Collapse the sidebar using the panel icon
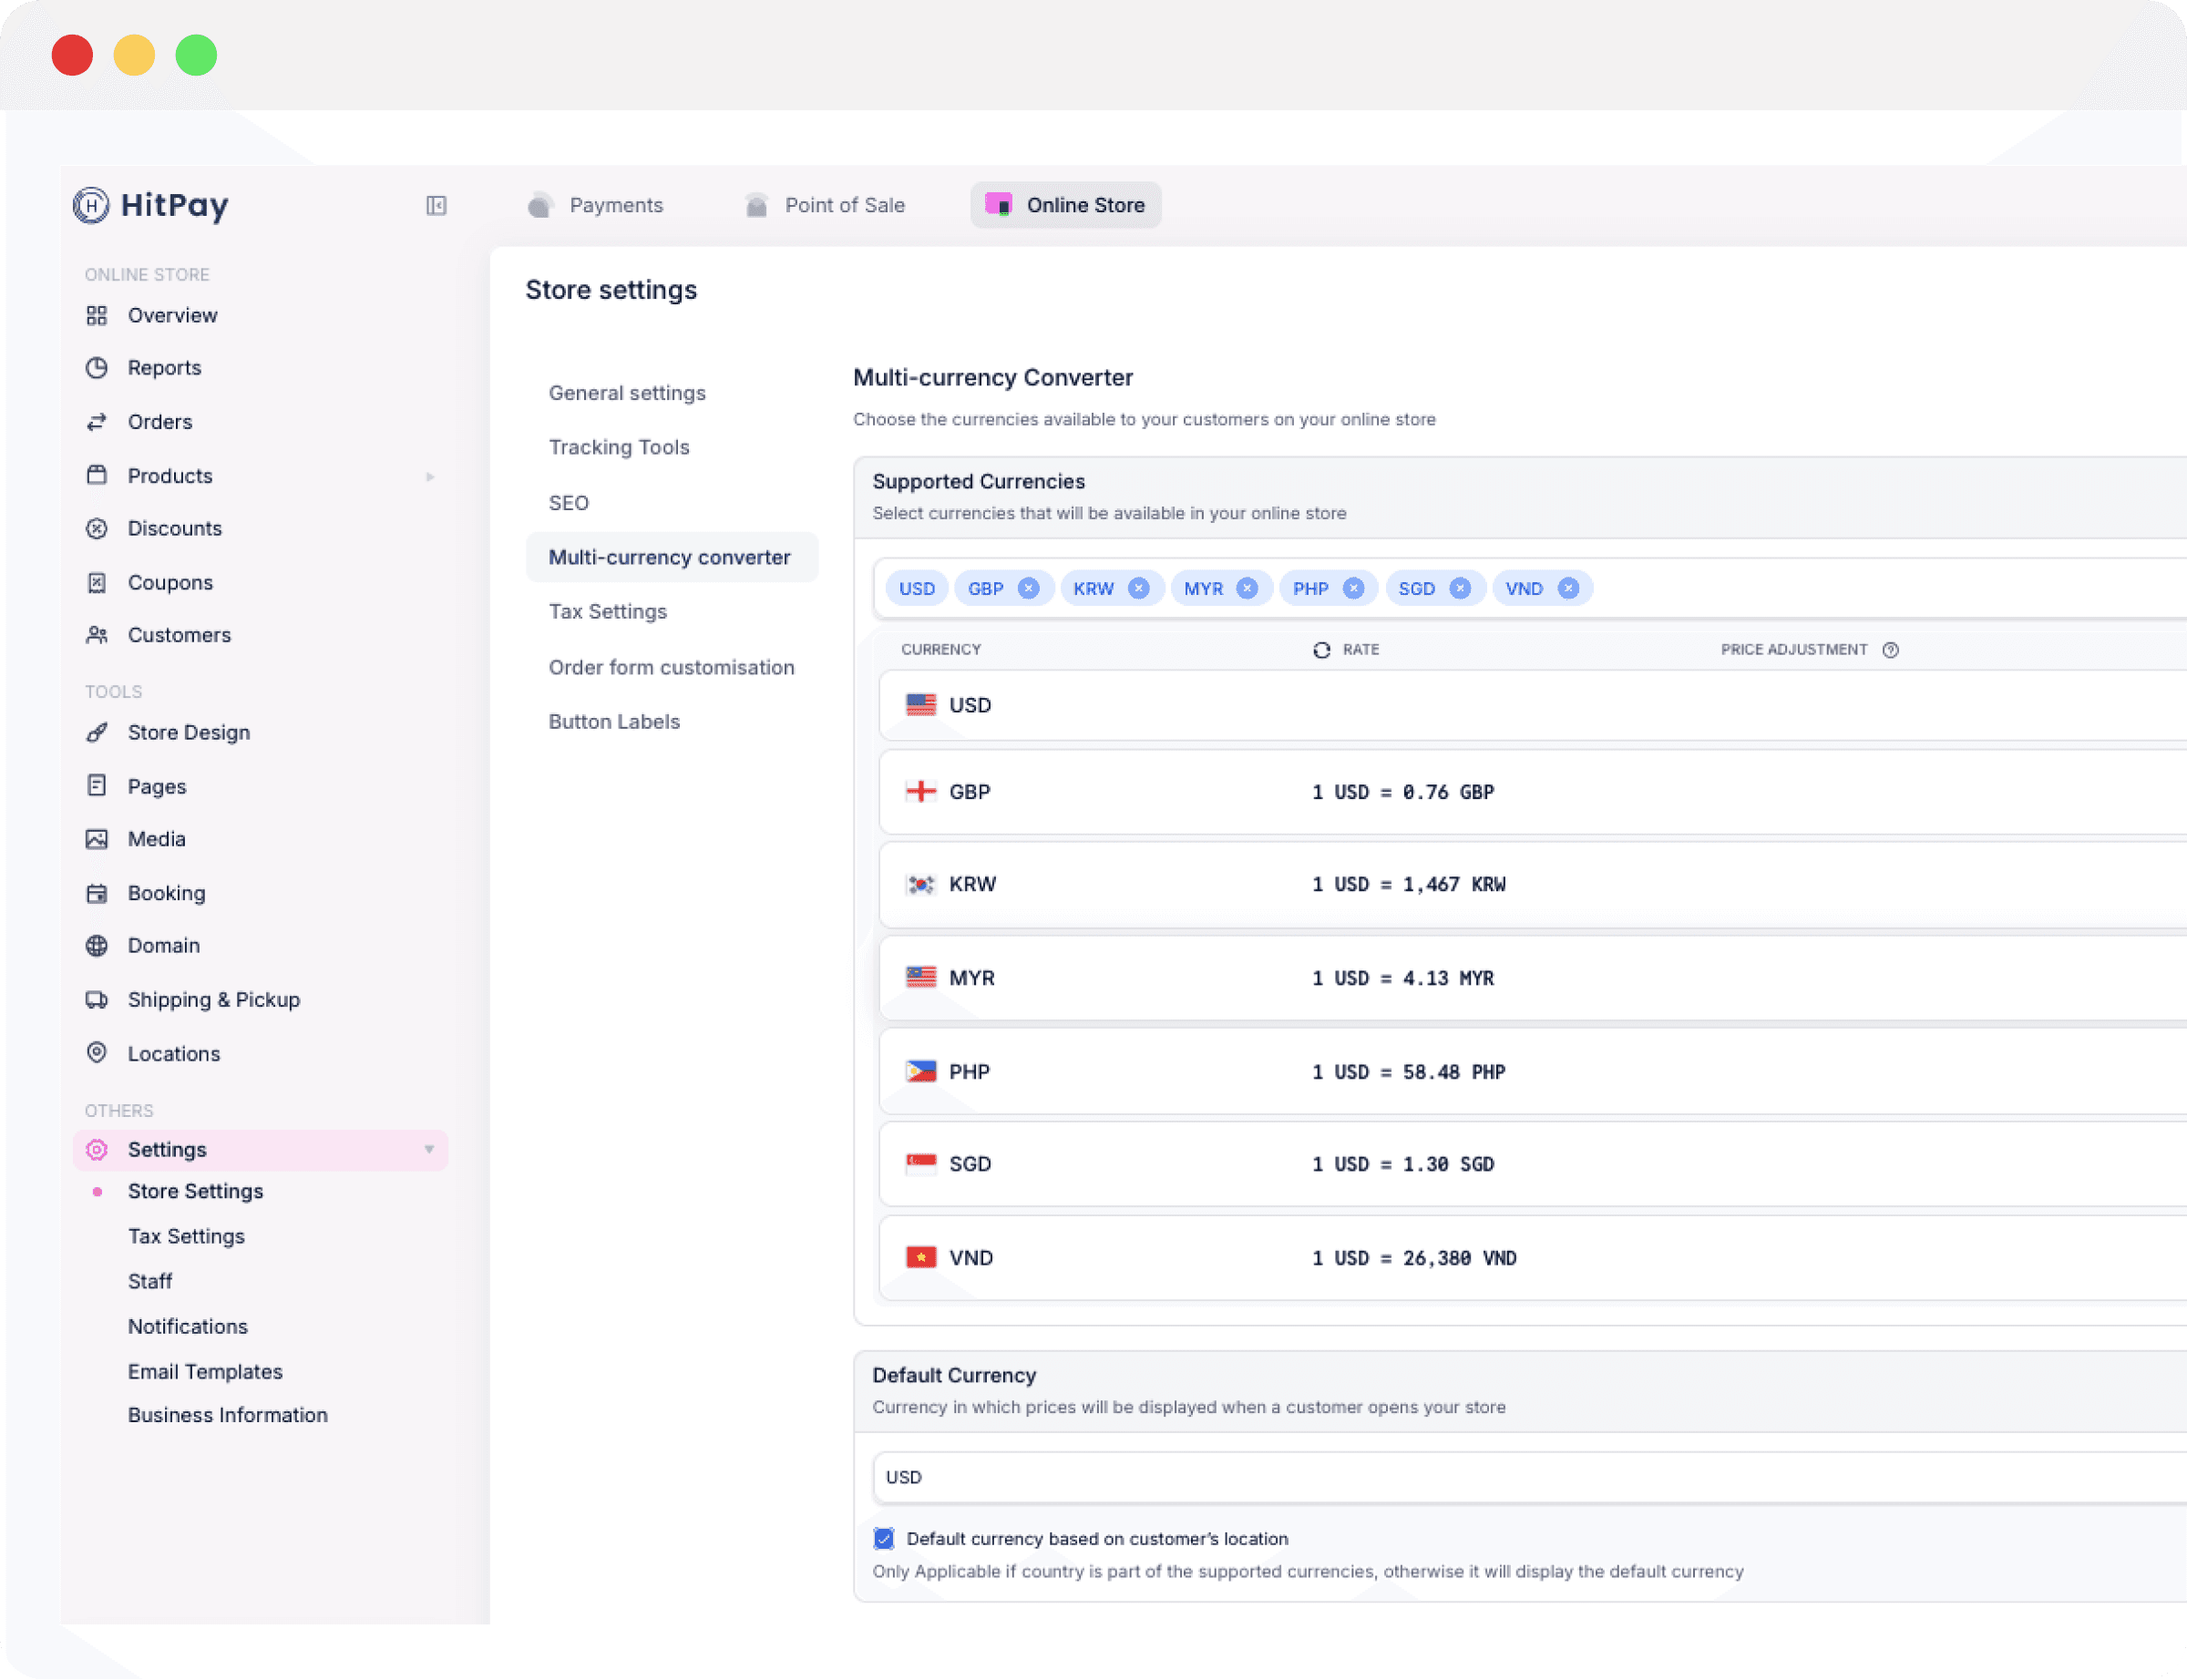 click(x=436, y=205)
